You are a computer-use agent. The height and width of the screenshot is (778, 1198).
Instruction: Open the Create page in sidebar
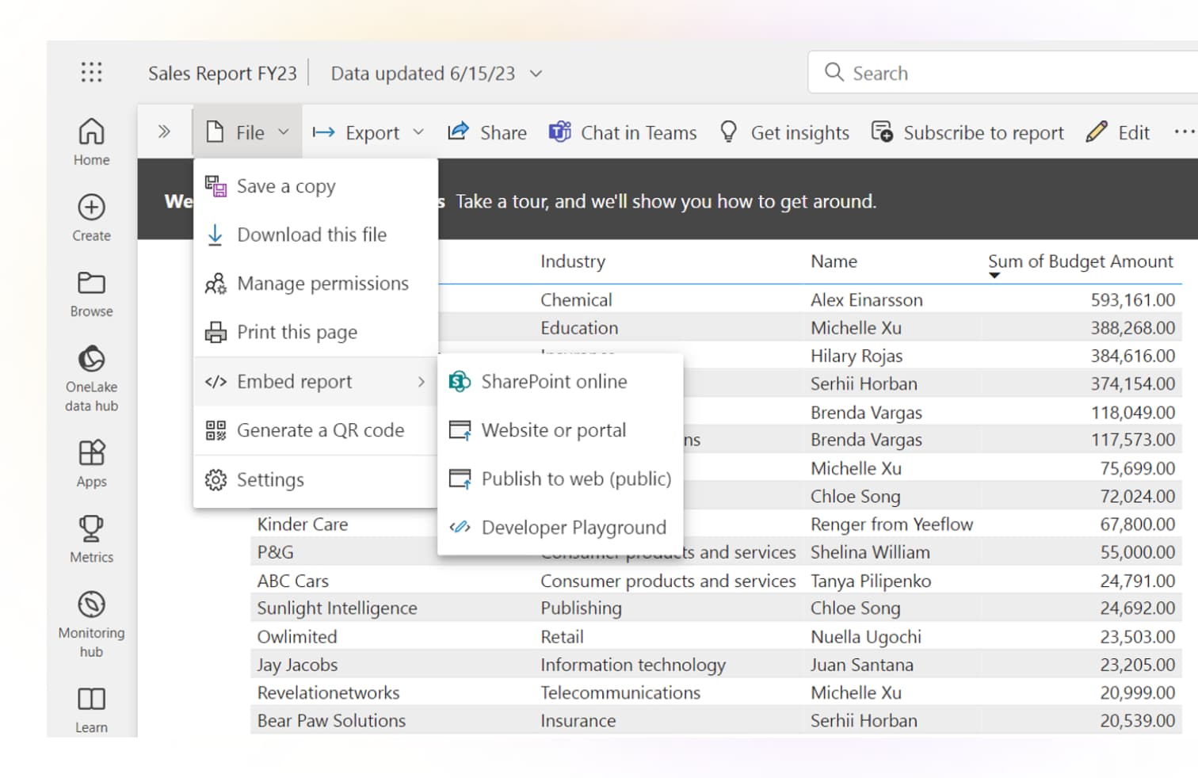[x=91, y=217]
